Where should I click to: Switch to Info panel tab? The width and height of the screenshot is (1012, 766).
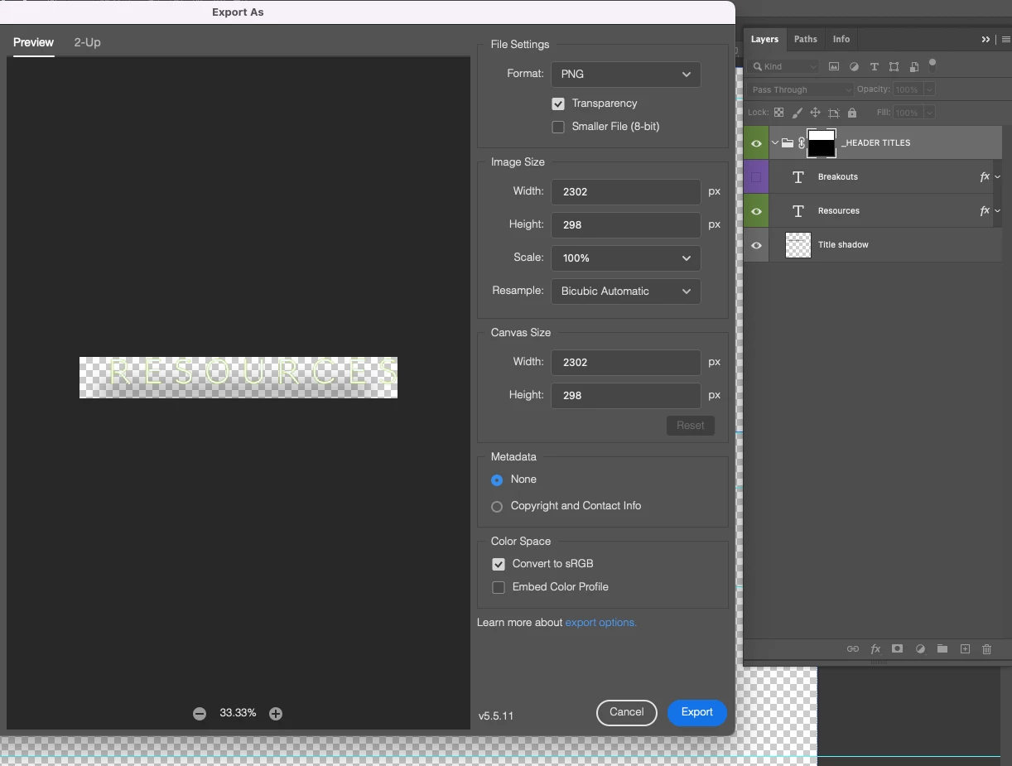(x=841, y=39)
